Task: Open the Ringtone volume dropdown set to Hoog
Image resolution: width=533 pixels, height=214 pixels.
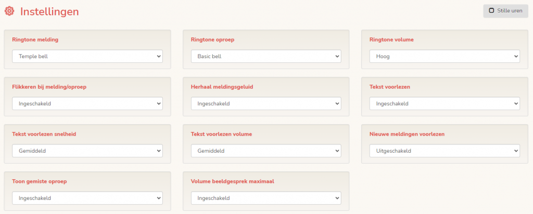Action: [445, 56]
